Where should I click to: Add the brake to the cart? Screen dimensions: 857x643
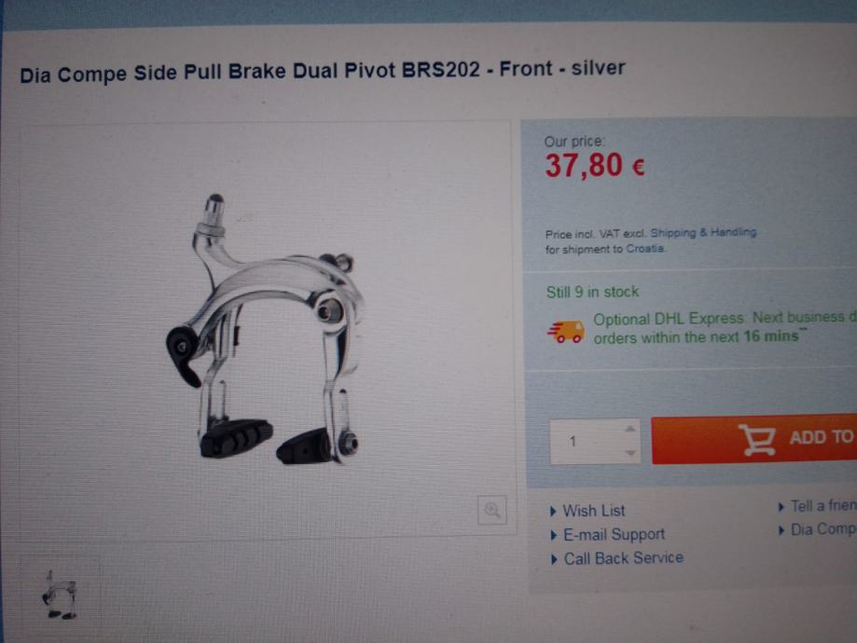(x=754, y=439)
